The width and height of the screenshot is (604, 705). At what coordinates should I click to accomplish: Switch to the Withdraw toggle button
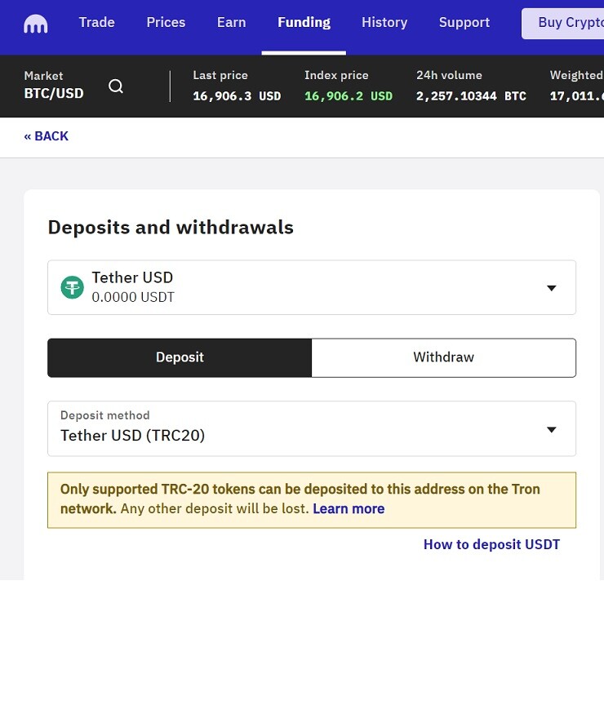click(x=443, y=357)
